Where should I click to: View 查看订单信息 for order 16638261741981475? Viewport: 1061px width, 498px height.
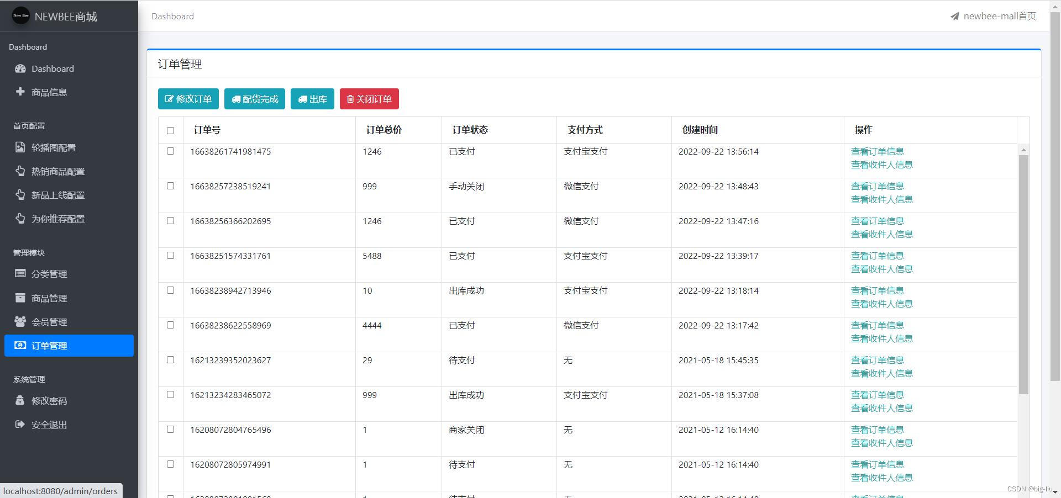877,151
